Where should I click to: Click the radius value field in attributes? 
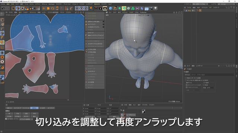click(210, 88)
